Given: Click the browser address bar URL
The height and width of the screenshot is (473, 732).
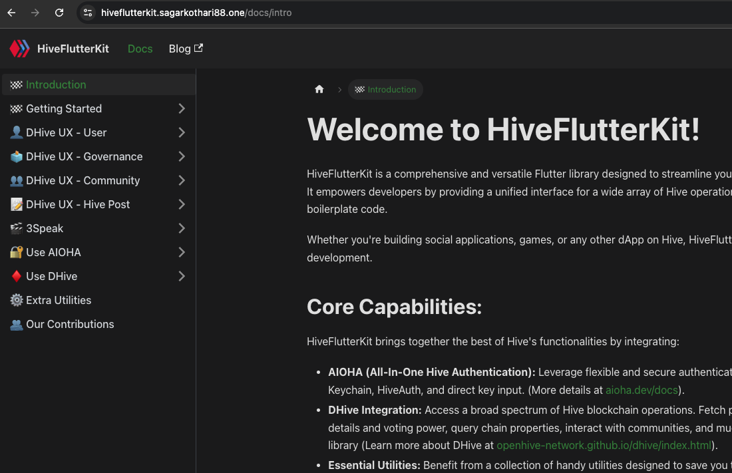Looking at the screenshot, I should pyautogui.click(x=196, y=13).
